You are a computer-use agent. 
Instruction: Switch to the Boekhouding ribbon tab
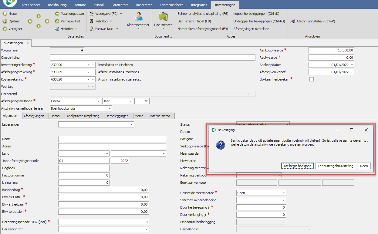coord(57,5)
